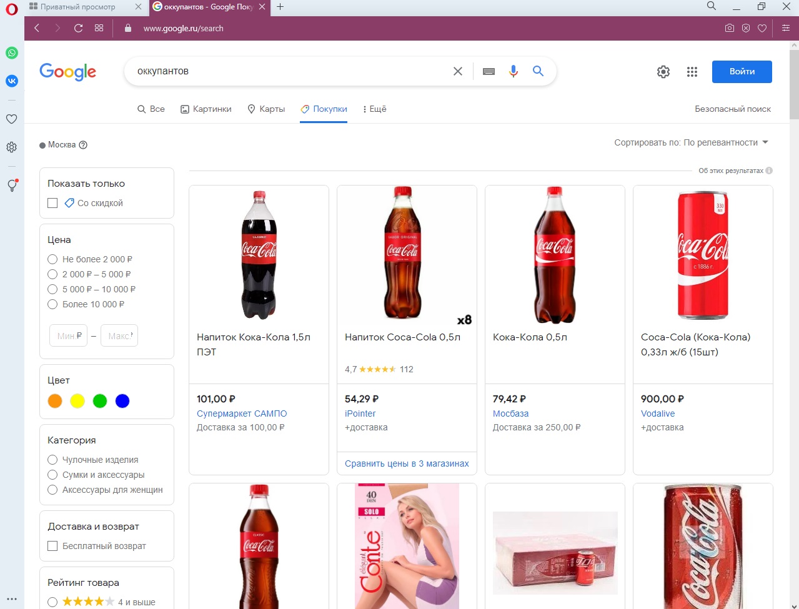Go back to previous page
799x609 pixels.
coord(37,28)
